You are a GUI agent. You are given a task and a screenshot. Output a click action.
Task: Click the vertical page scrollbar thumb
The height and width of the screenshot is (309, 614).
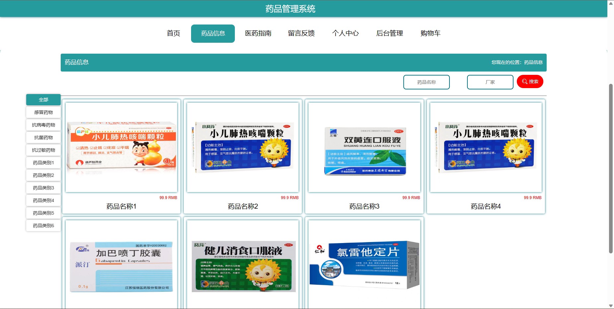(x=611, y=168)
